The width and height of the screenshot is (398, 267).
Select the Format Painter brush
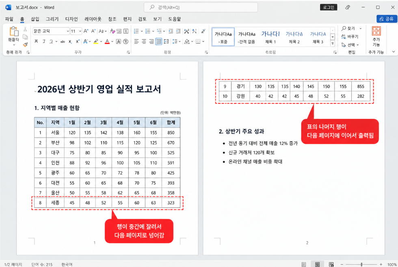(25, 45)
